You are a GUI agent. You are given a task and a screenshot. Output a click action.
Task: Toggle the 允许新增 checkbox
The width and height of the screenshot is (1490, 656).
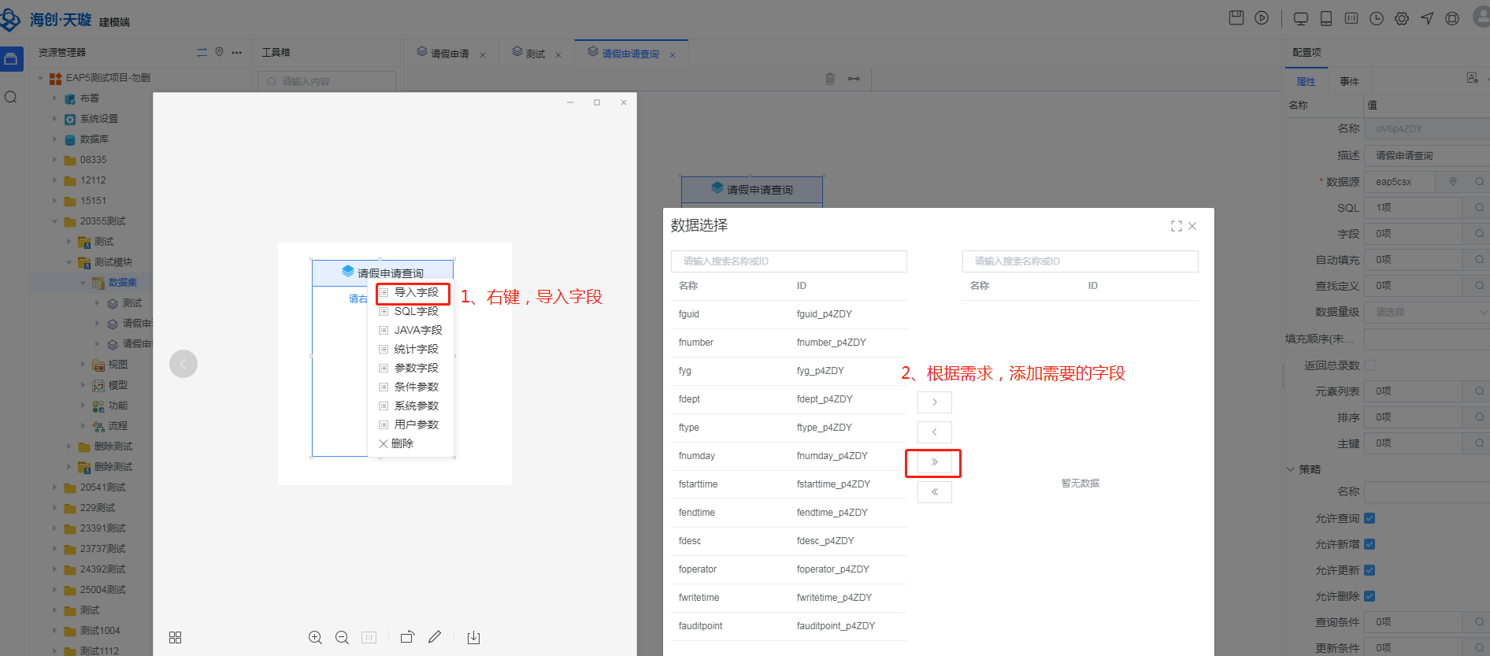tap(1370, 544)
